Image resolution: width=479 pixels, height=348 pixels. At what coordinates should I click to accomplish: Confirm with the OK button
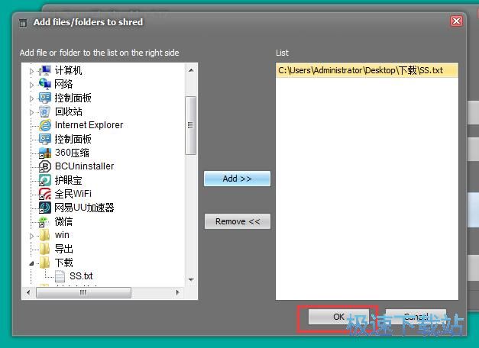338,317
